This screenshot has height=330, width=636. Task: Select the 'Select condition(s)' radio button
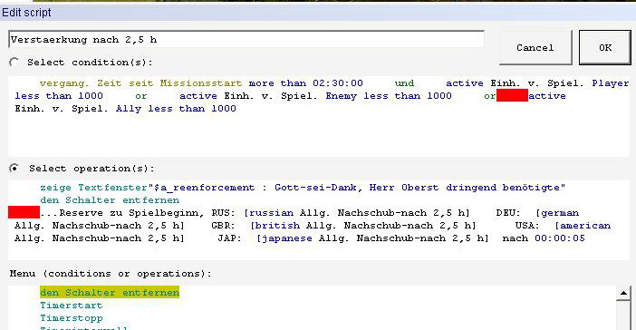coord(14,63)
